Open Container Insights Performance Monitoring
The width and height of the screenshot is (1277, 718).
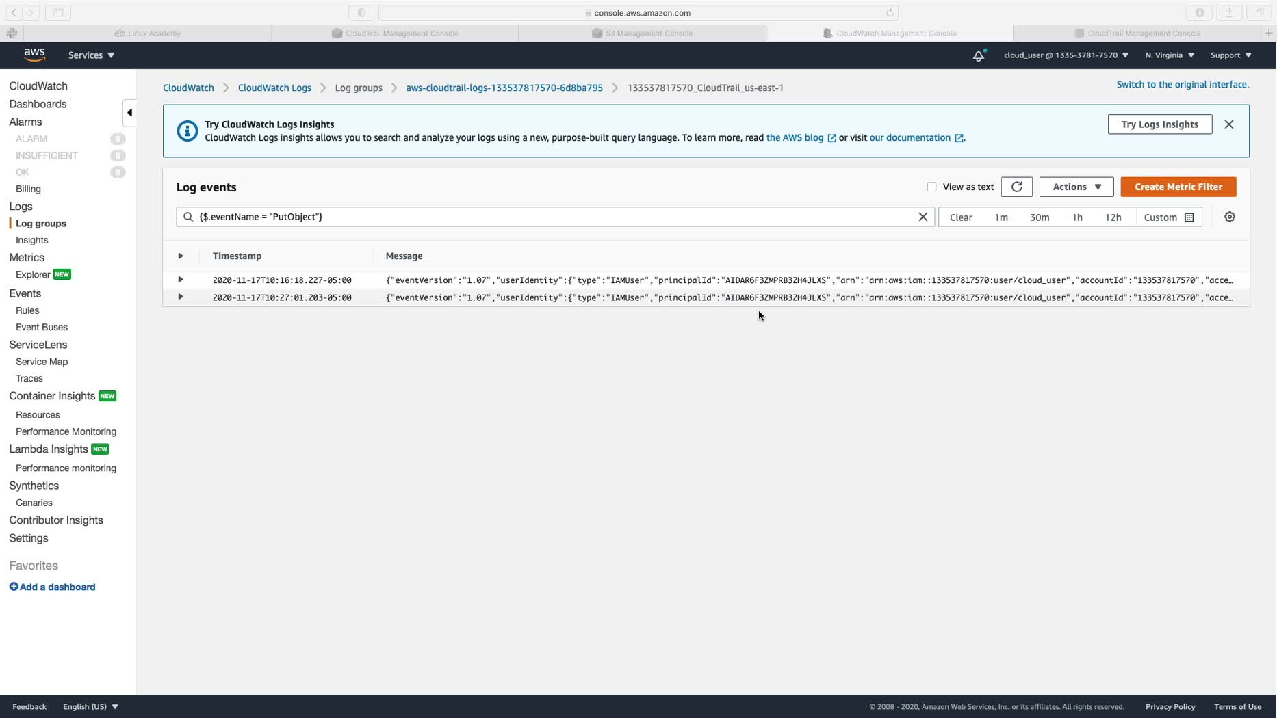click(x=66, y=431)
